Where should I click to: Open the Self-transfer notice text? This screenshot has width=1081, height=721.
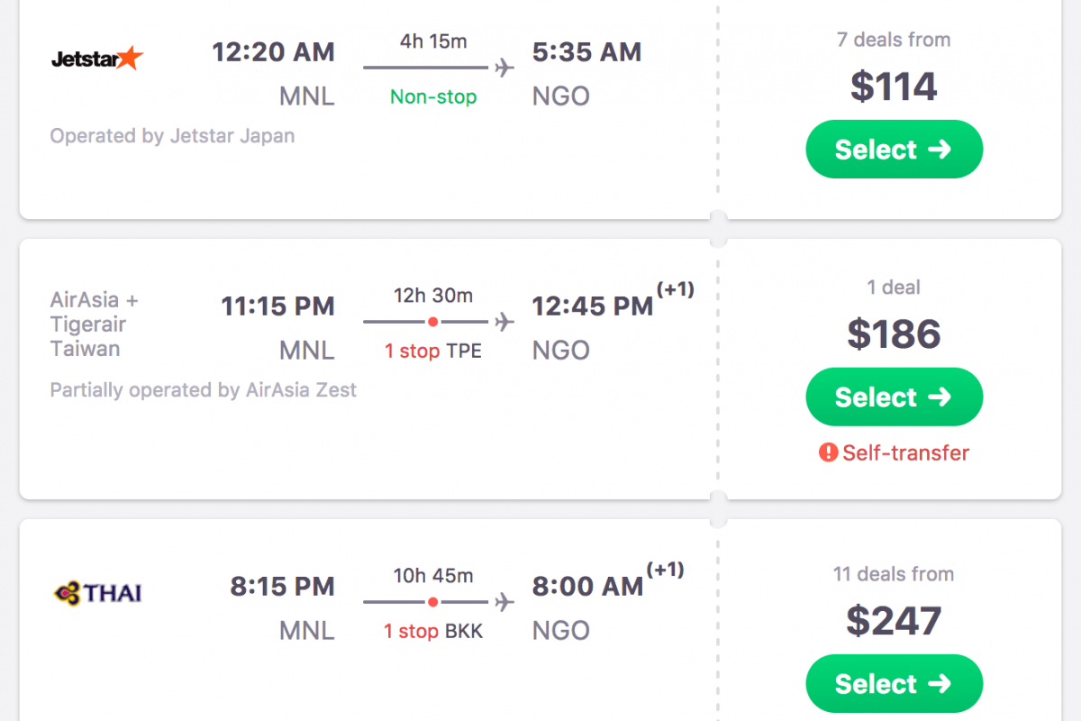[x=905, y=452]
